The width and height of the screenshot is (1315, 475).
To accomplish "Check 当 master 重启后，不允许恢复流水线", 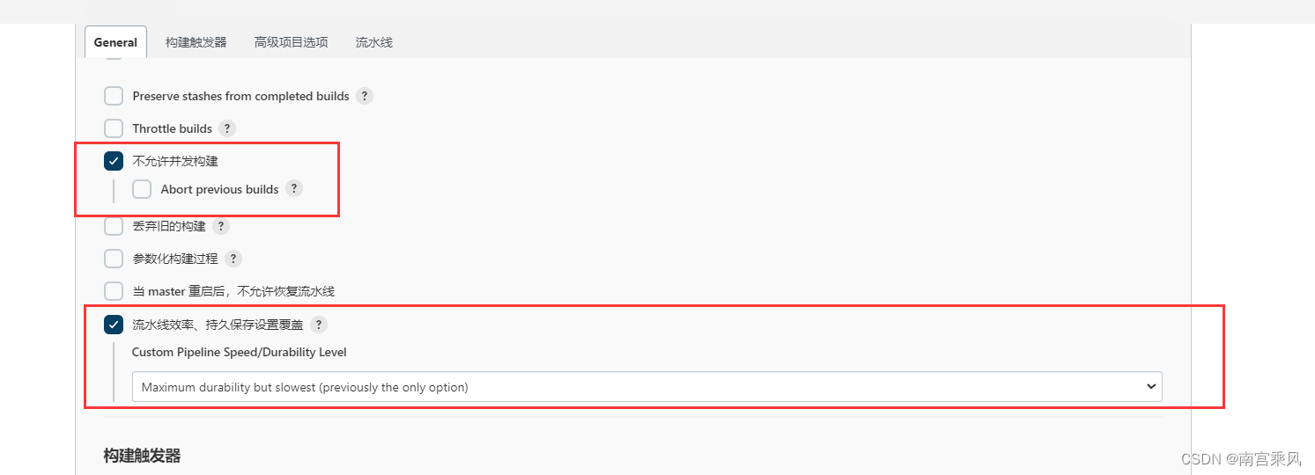I will tap(114, 291).
